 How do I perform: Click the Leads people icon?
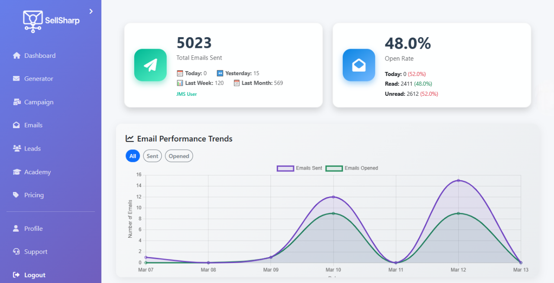17,148
